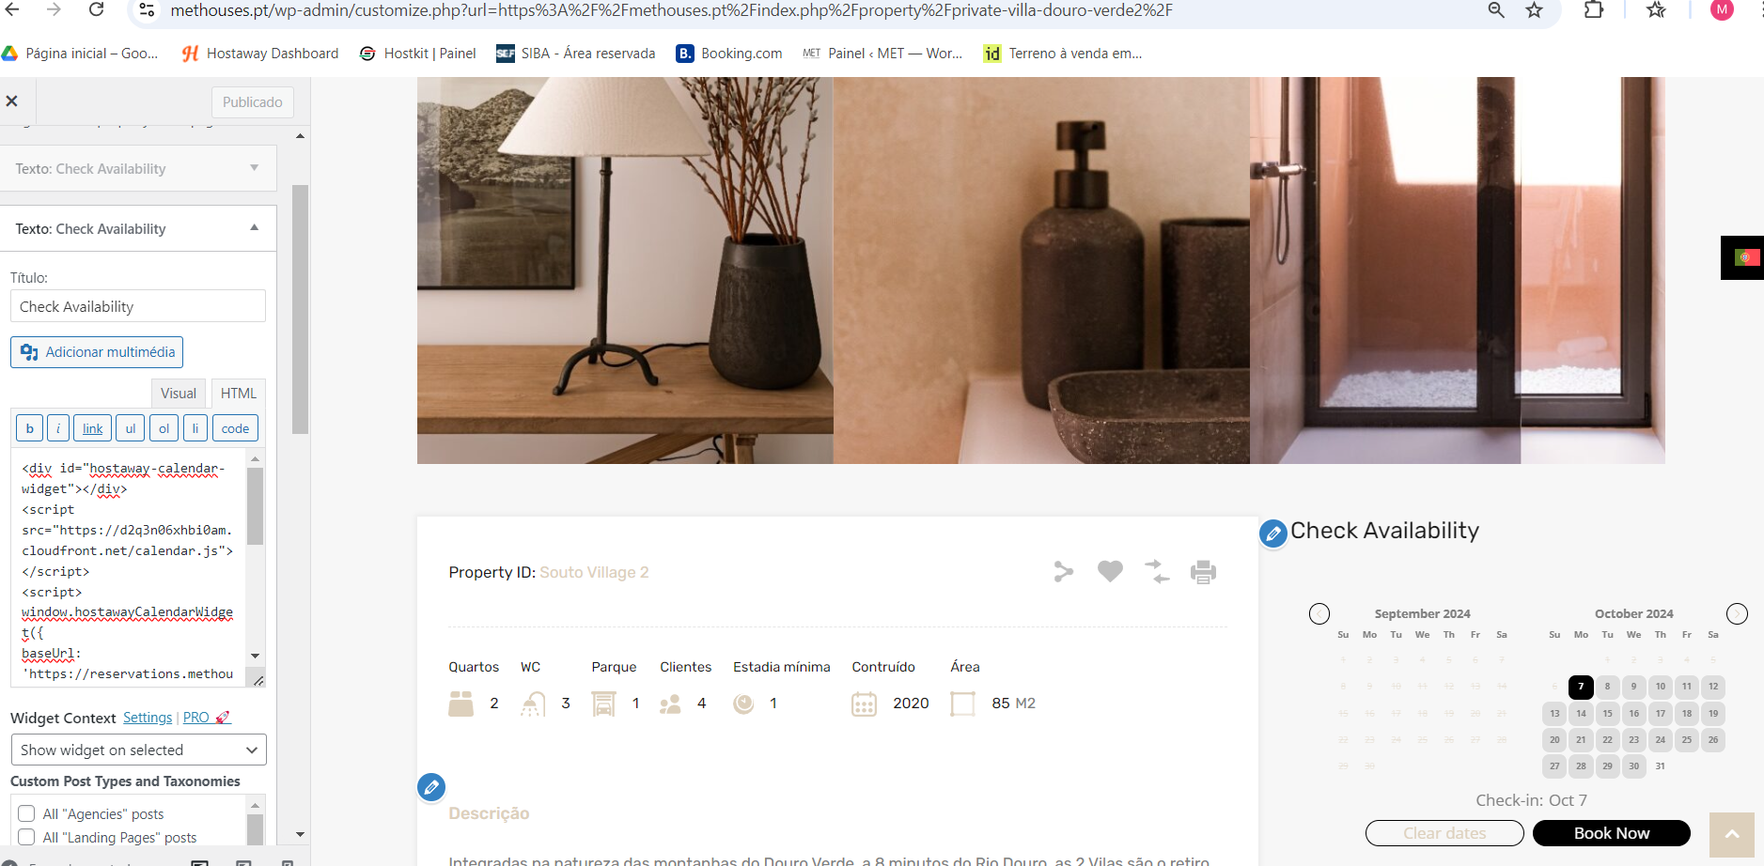Go to next month in calendar

click(1737, 614)
